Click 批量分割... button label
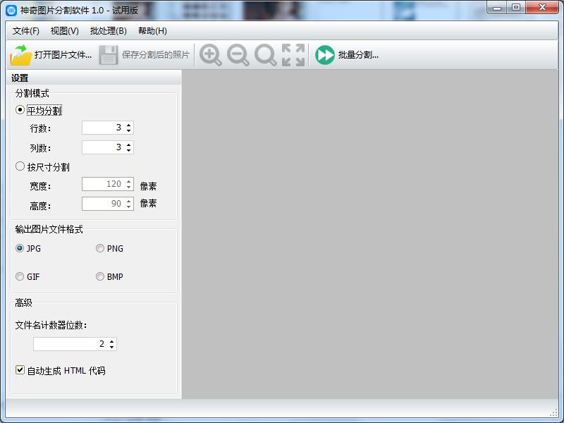This screenshot has width=564, height=423. [358, 55]
